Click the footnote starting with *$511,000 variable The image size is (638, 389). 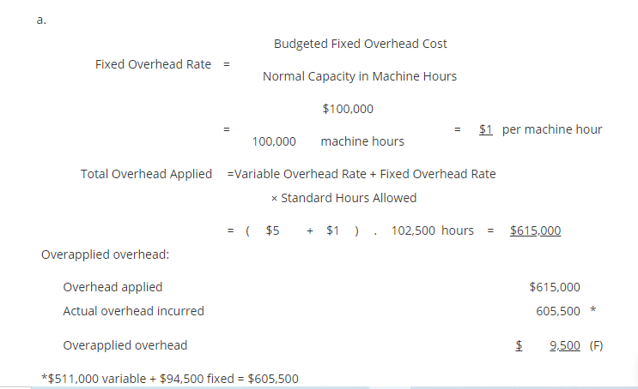(170, 378)
